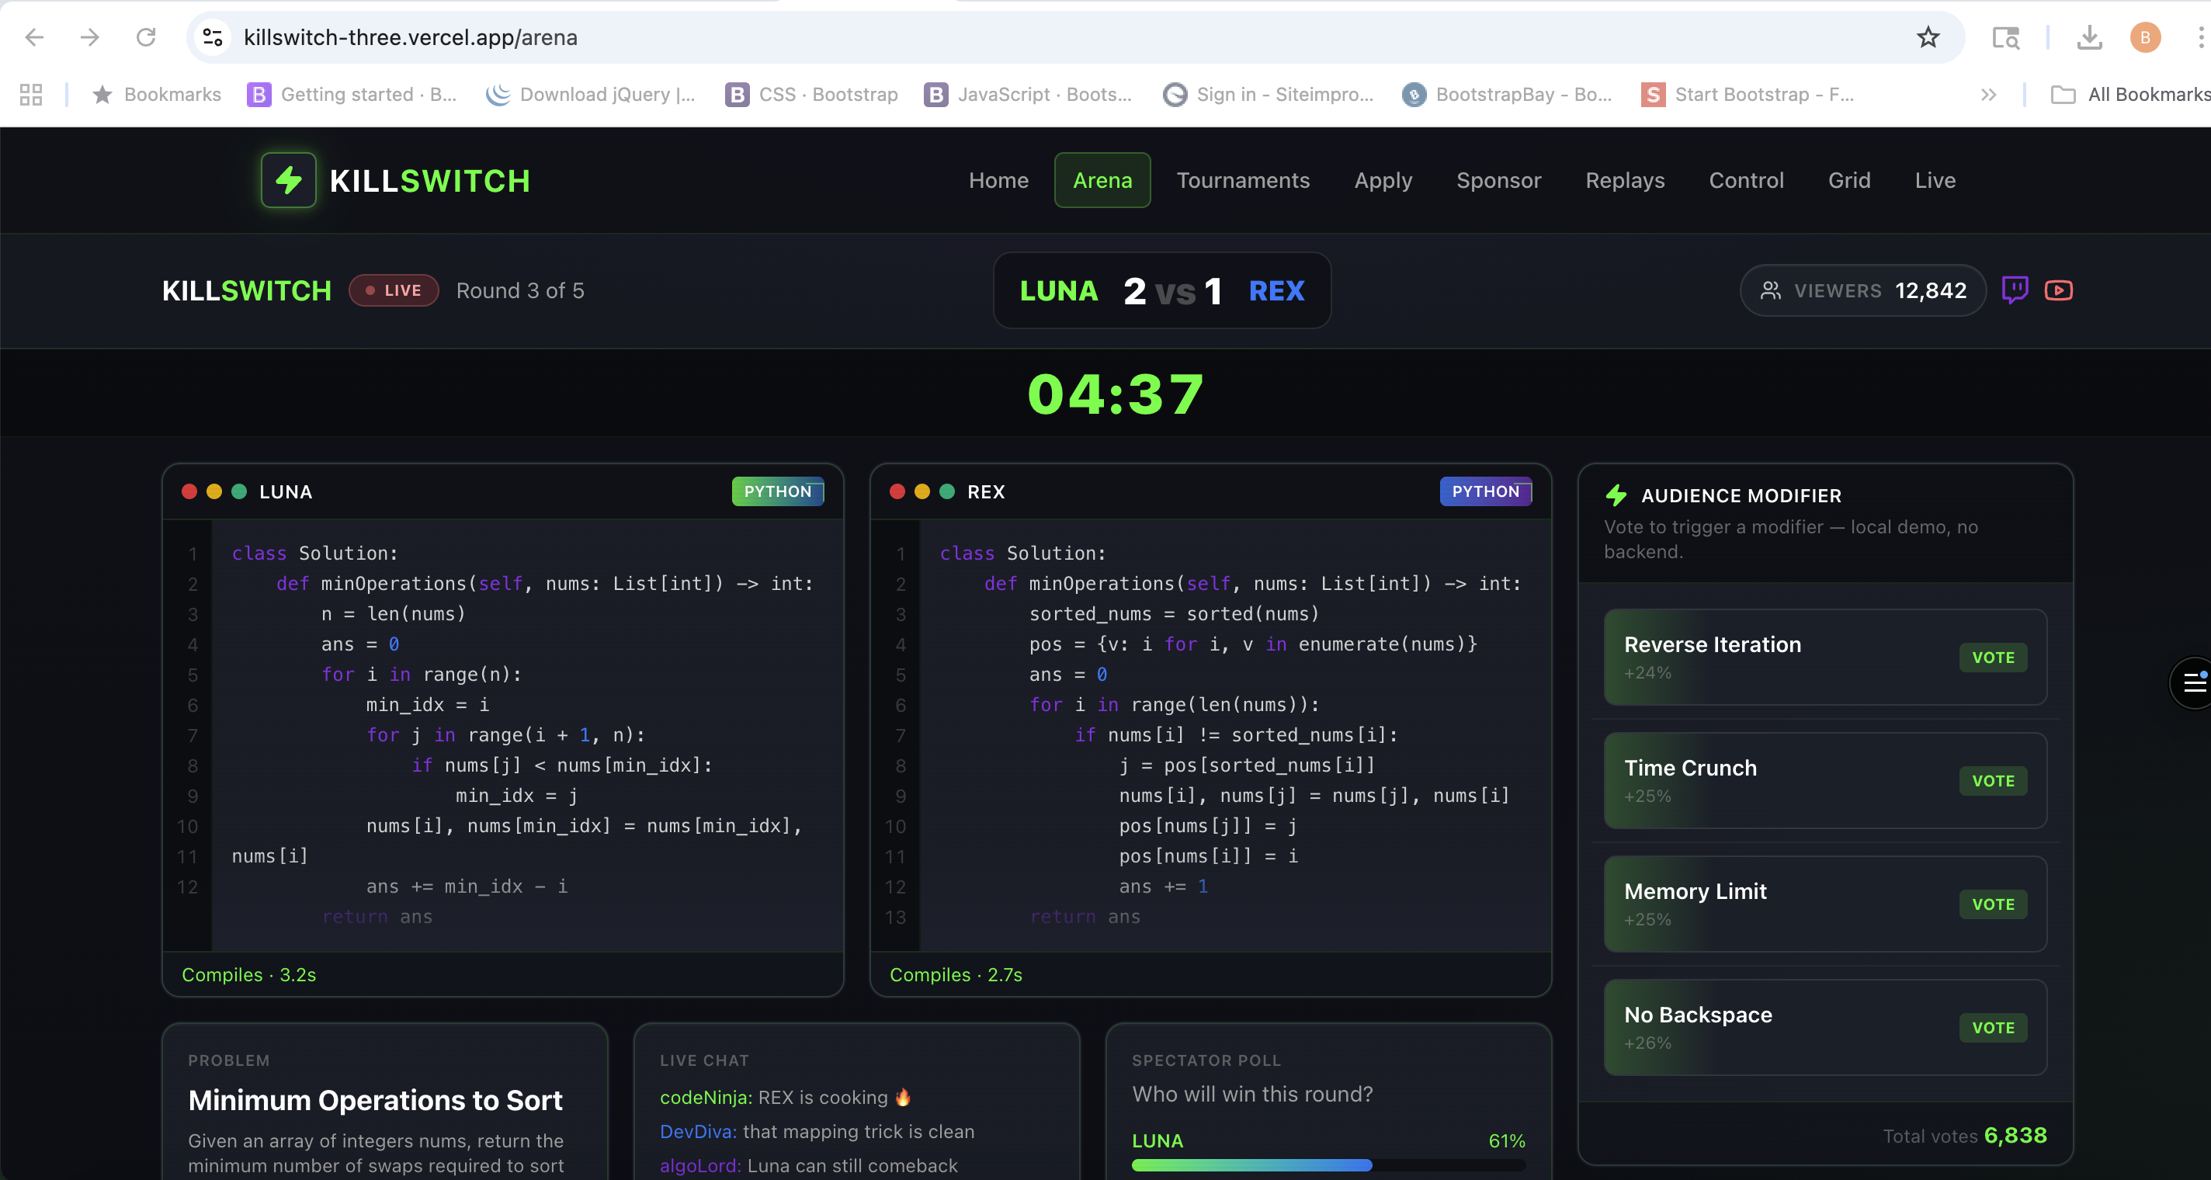The width and height of the screenshot is (2211, 1180).
Task: Vote for No Backspace modifier
Action: pos(1992,1028)
